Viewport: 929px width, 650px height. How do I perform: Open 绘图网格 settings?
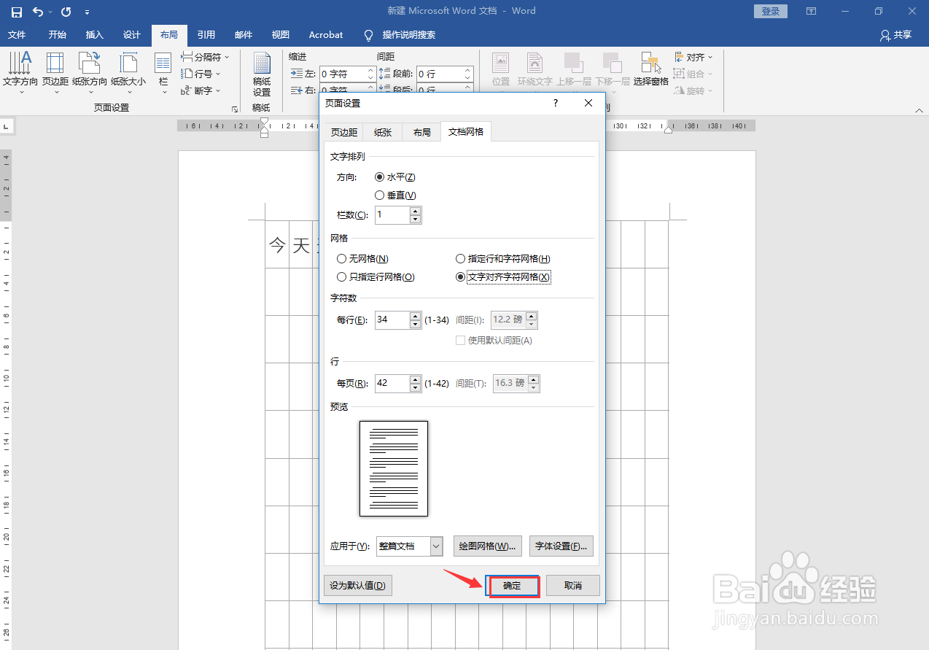coord(487,546)
